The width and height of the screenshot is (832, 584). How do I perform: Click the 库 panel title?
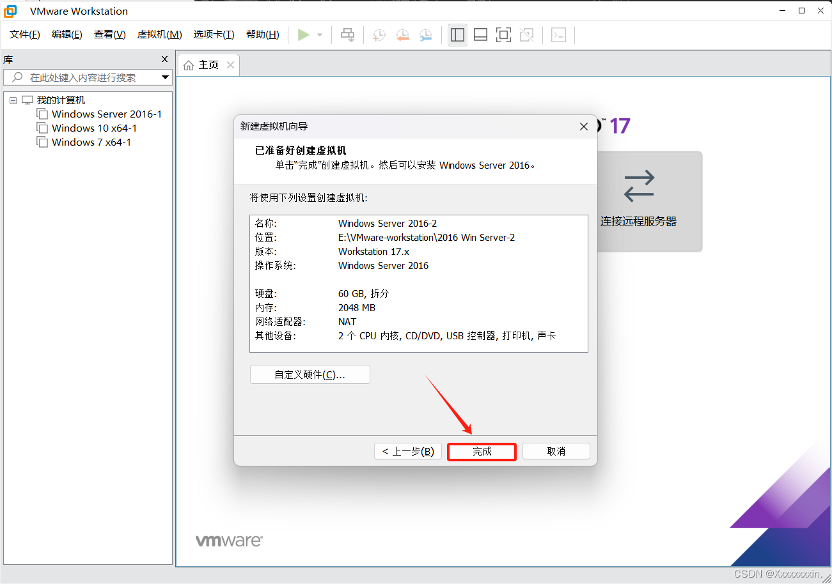[x=8, y=59]
